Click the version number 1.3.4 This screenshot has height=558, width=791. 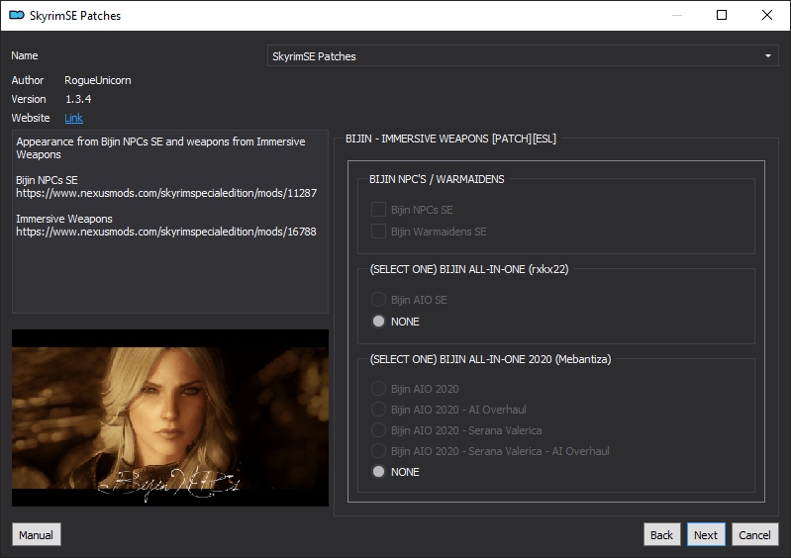click(78, 99)
